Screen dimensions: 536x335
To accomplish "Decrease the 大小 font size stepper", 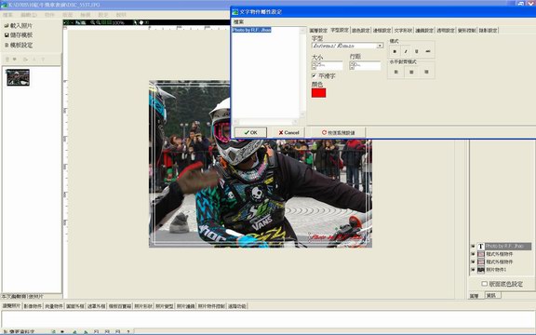I will pyautogui.click(x=314, y=68).
